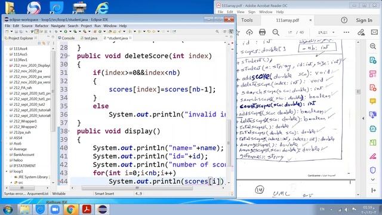The height and width of the screenshot is (215, 382).
Task: Click the Eclipse editor horizontal scrollbar
Action: pos(137,188)
